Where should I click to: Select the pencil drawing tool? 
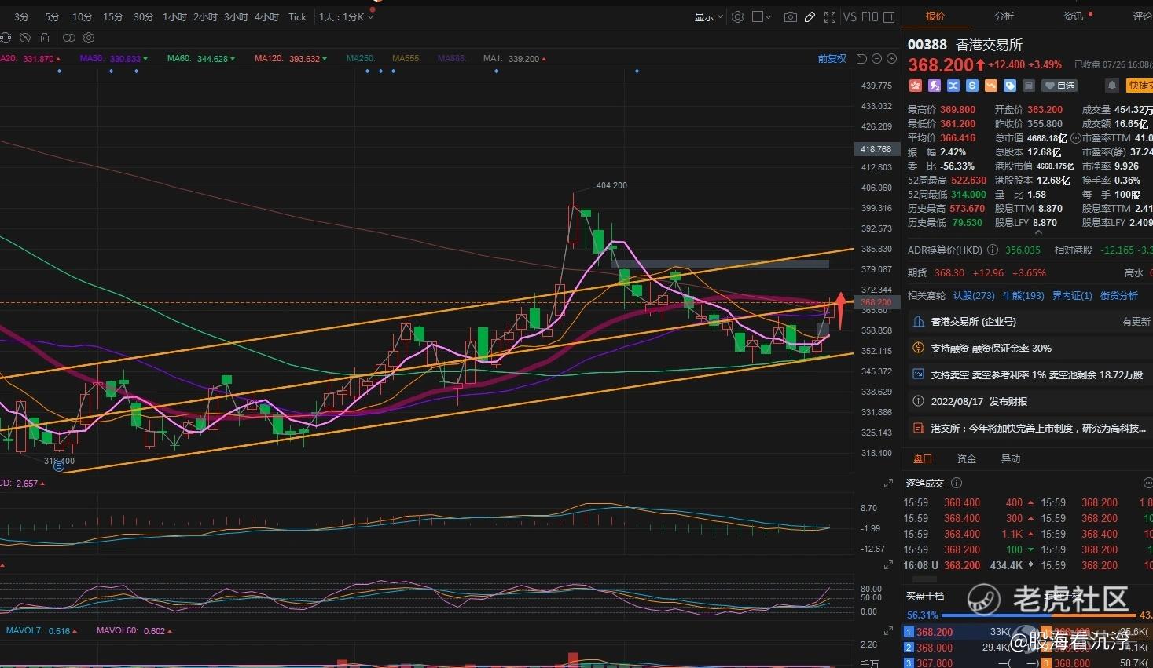[810, 16]
